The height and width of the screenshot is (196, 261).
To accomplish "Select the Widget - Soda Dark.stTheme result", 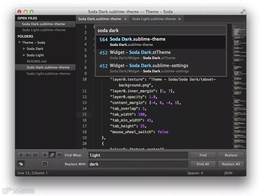I will [161, 55].
